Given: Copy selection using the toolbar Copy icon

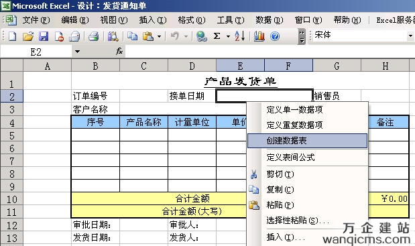Looking at the screenshot, I should click(132, 36).
